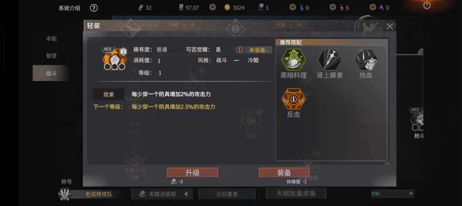Tap the plus icon before blue bottle
This screenshot has height=206, width=462.
pos(292,7)
